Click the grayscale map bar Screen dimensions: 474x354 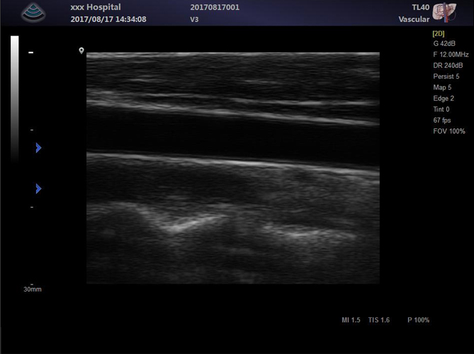(14, 100)
